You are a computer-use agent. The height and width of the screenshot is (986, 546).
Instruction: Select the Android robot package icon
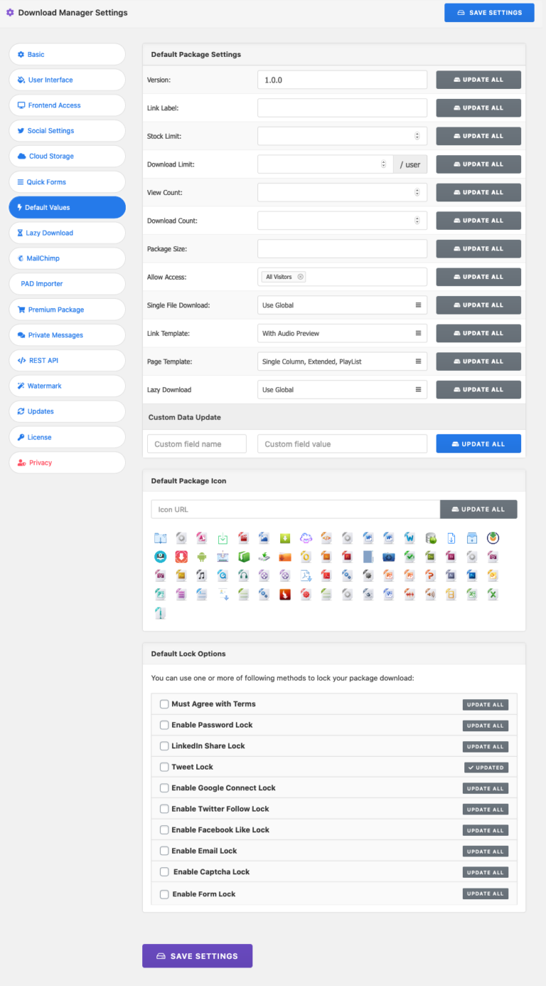coord(201,556)
